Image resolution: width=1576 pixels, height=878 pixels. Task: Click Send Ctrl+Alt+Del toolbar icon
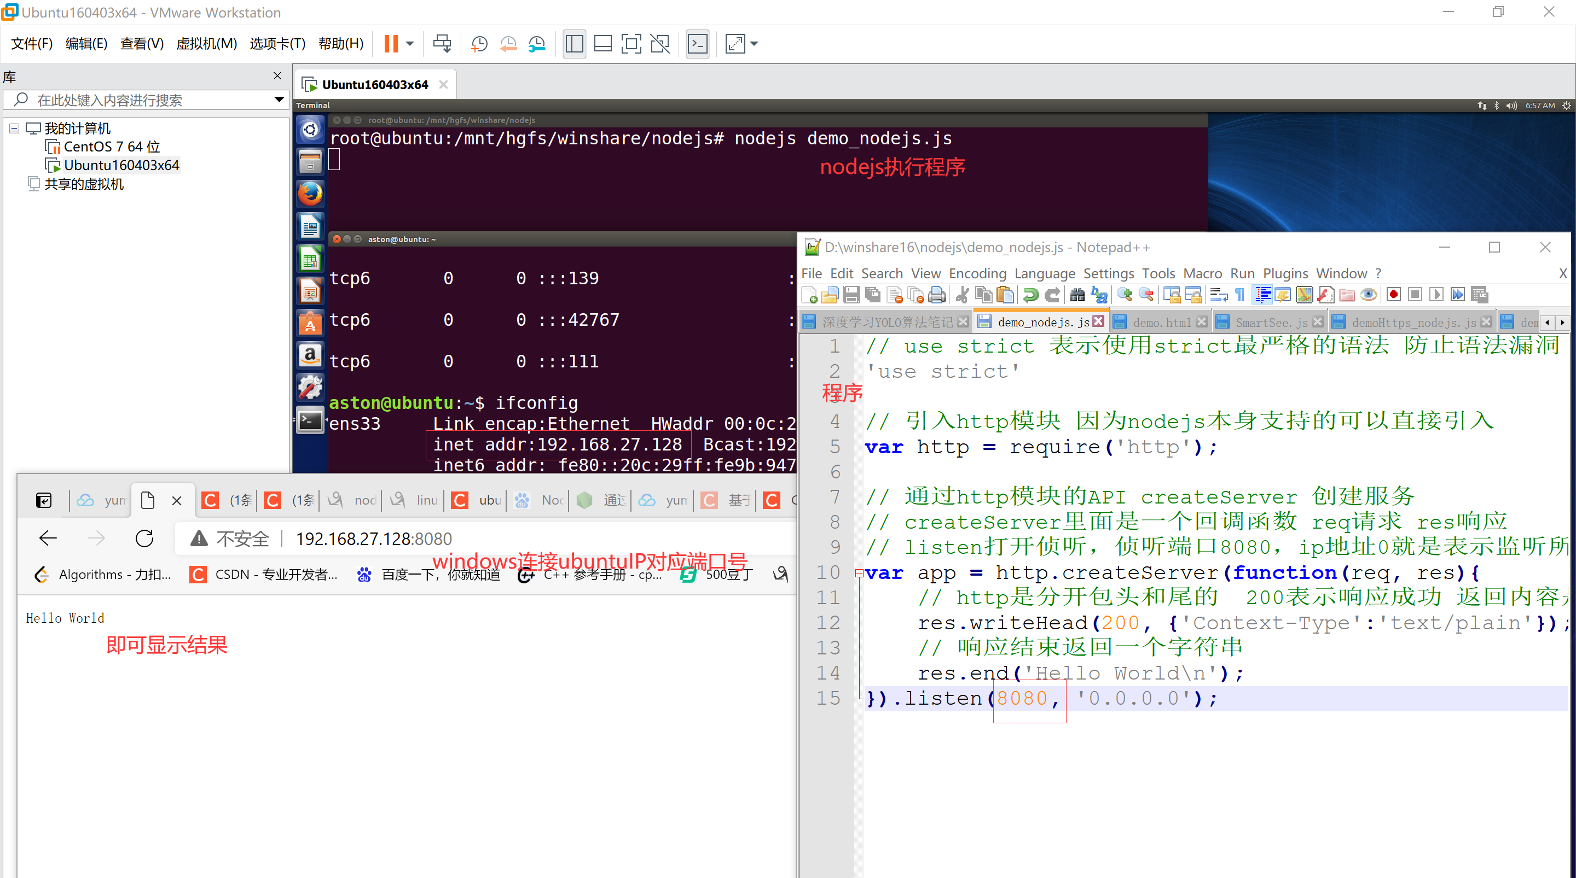coord(442,44)
